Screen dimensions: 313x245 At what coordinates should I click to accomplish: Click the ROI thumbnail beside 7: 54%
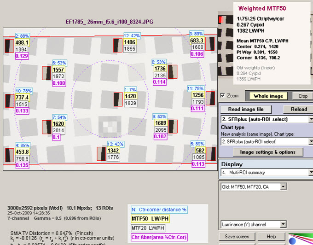click(46, 127)
